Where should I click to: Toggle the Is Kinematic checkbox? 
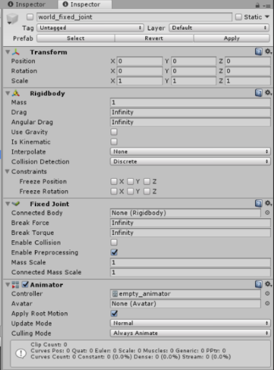(x=114, y=142)
